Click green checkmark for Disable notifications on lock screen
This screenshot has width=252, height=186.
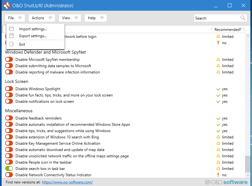pyautogui.click(x=218, y=102)
